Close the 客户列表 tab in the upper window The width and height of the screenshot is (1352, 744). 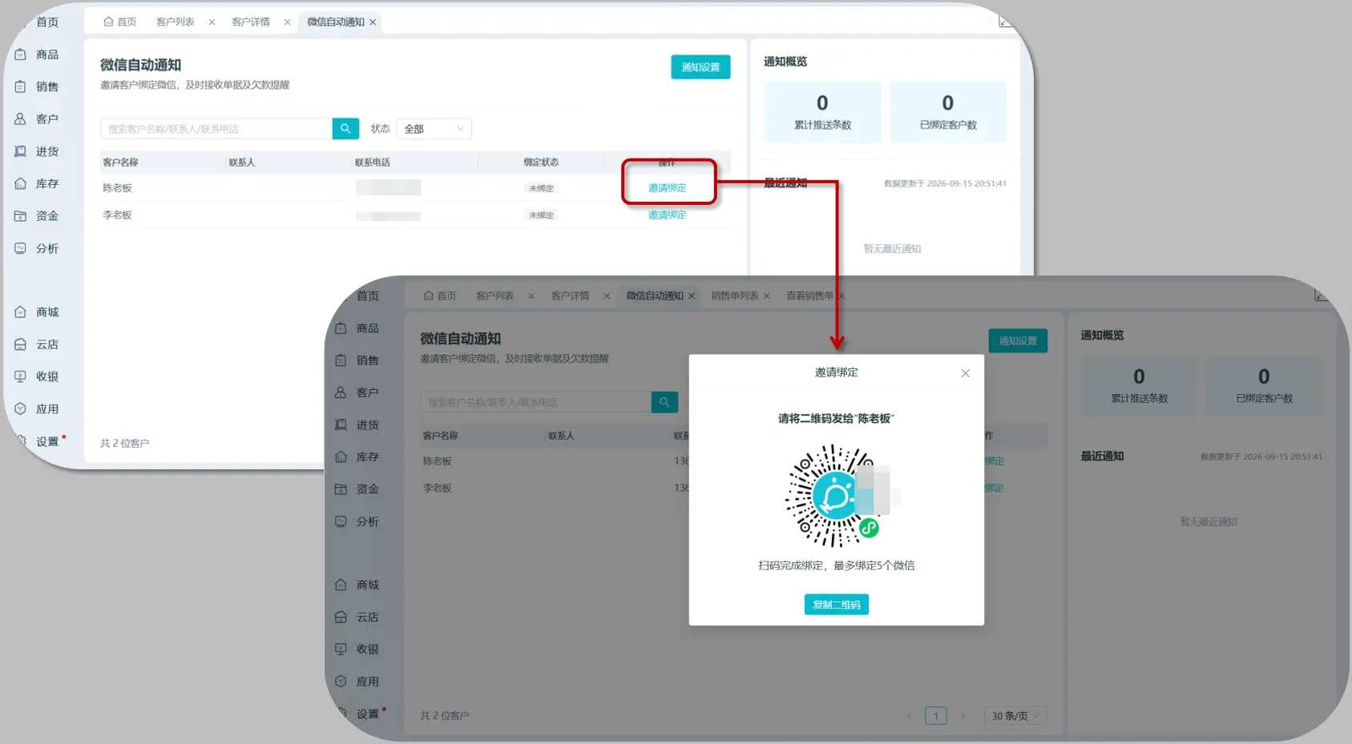pyautogui.click(x=212, y=22)
